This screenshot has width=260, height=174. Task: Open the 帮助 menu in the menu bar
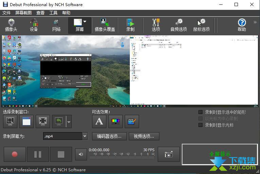(x=66, y=13)
